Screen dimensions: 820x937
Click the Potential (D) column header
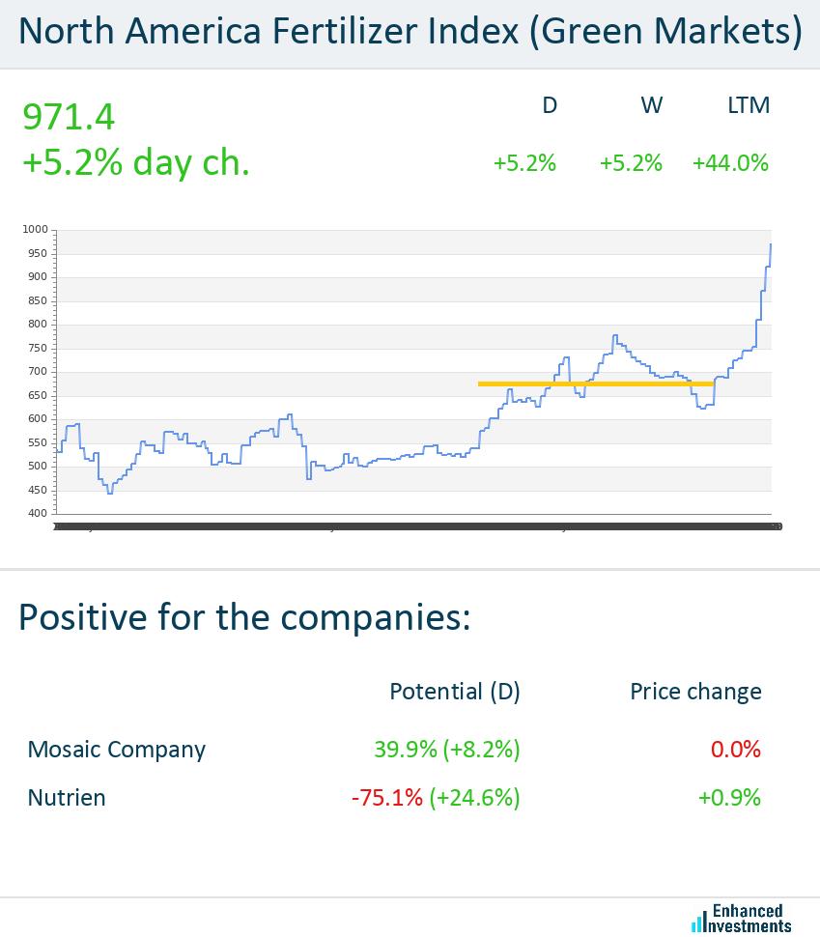[454, 692]
